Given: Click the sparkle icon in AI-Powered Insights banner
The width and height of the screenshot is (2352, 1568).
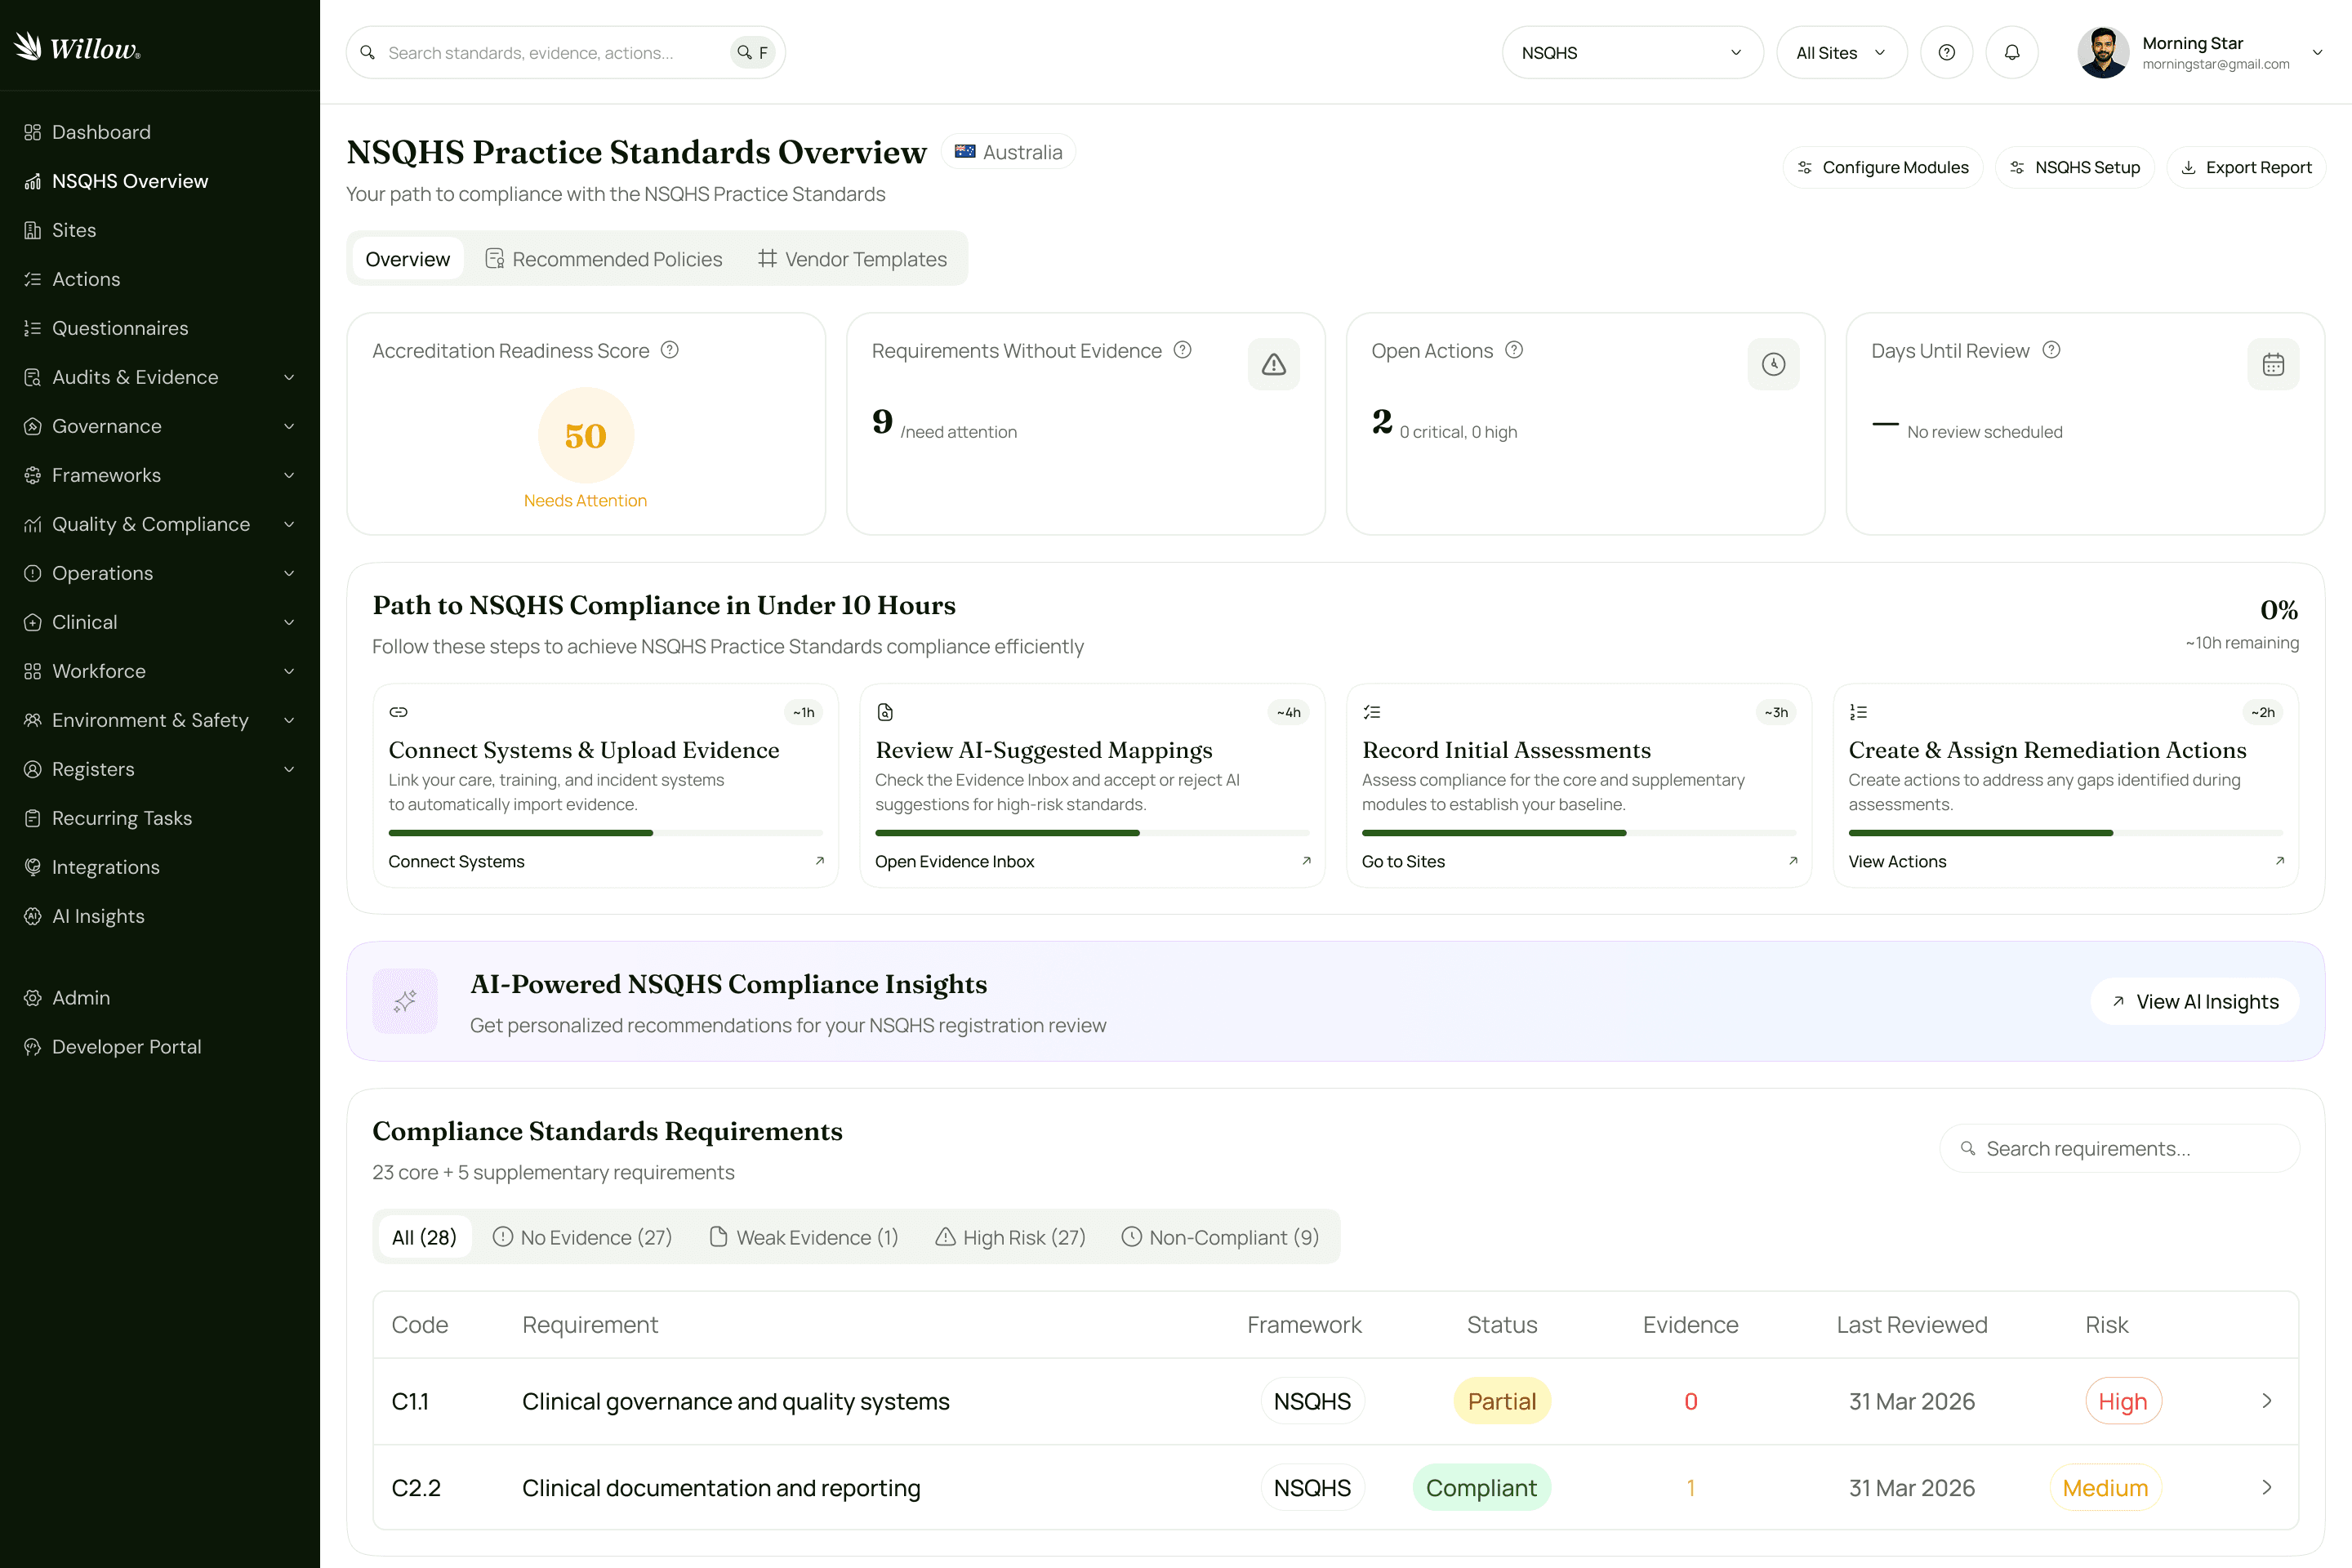Looking at the screenshot, I should tap(405, 1001).
